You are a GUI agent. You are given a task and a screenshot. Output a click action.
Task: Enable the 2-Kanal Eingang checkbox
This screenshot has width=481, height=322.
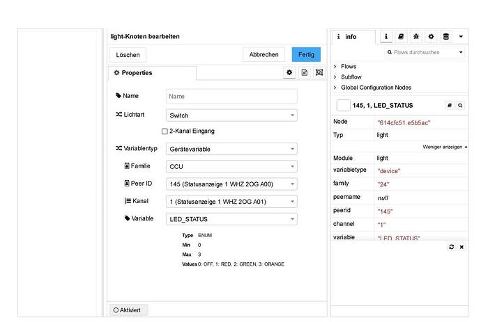(165, 131)
